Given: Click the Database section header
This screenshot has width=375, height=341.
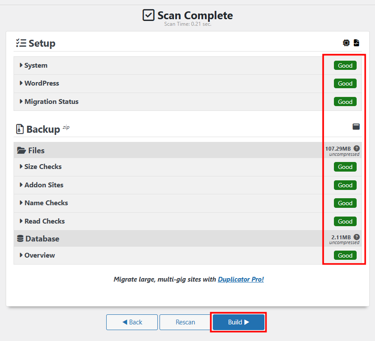Looking at the screenshot, I should [188, 238].
